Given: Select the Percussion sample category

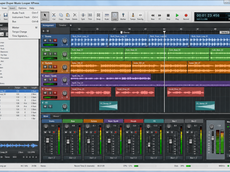Looking at the screenshot, I should pos(5,58).
